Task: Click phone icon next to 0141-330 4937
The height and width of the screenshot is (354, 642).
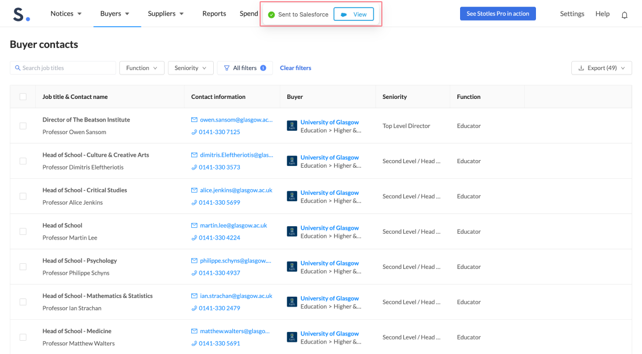Action: tap(194, 272)
